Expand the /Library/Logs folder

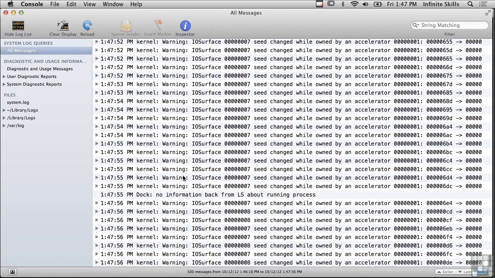coord(4,118)
